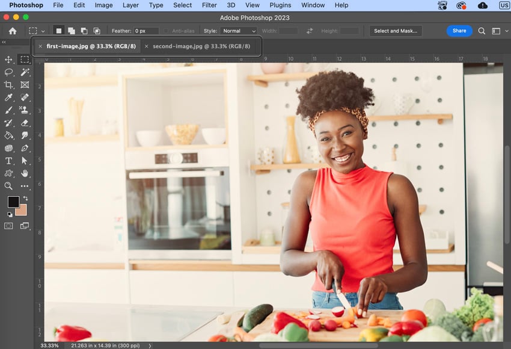Select the Brush tool
Screen dimensions: 511x349
click(x=8, y=110)
